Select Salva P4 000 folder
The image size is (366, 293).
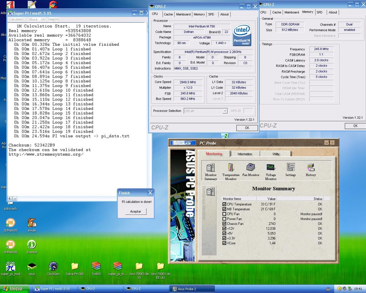75,269
